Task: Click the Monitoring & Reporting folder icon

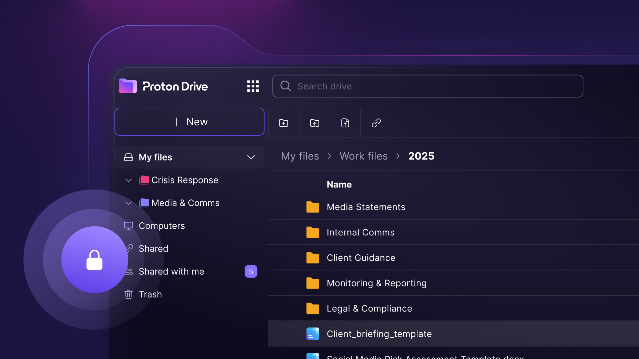Action: coord(313,283)
